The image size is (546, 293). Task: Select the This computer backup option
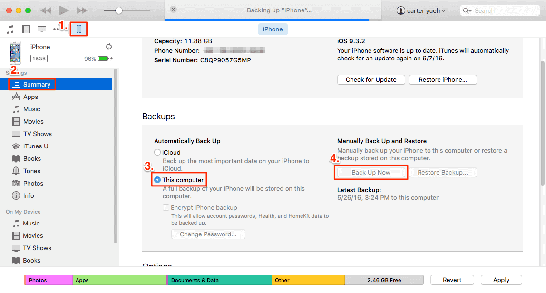pos(157,179)
